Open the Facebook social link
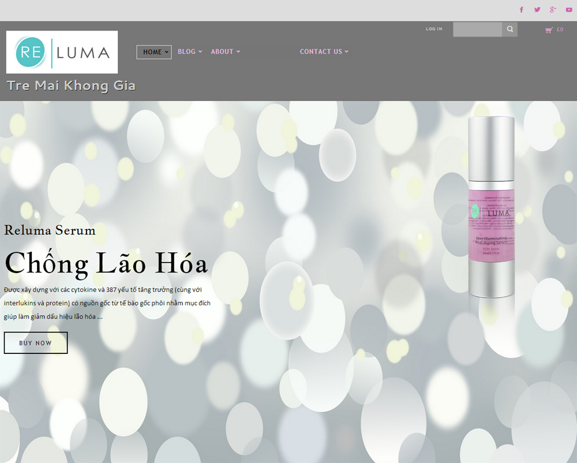The image size is (577, 463). pos(521,10)
